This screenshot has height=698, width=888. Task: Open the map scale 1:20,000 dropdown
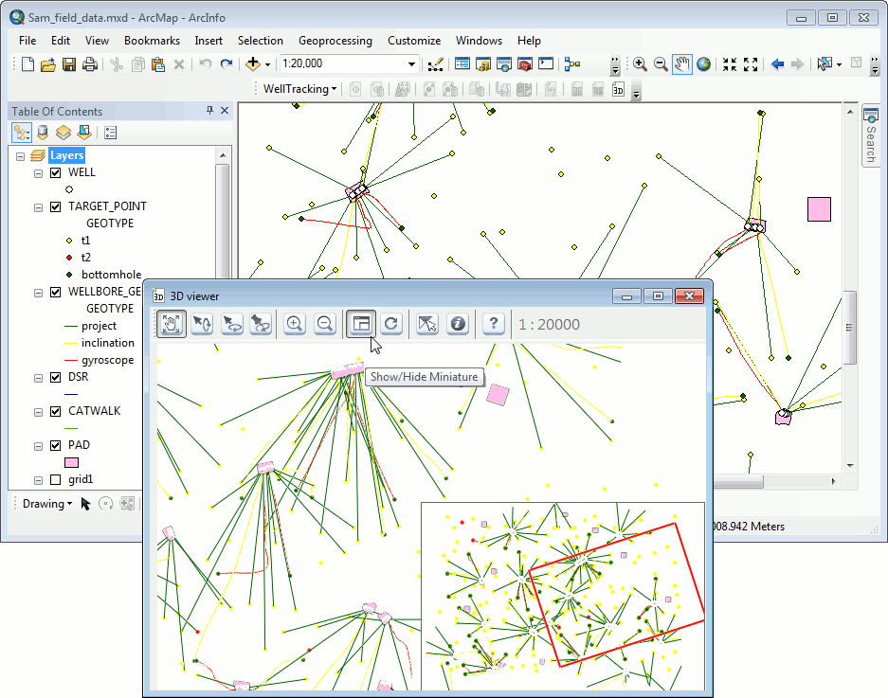[x=411, y=64]
